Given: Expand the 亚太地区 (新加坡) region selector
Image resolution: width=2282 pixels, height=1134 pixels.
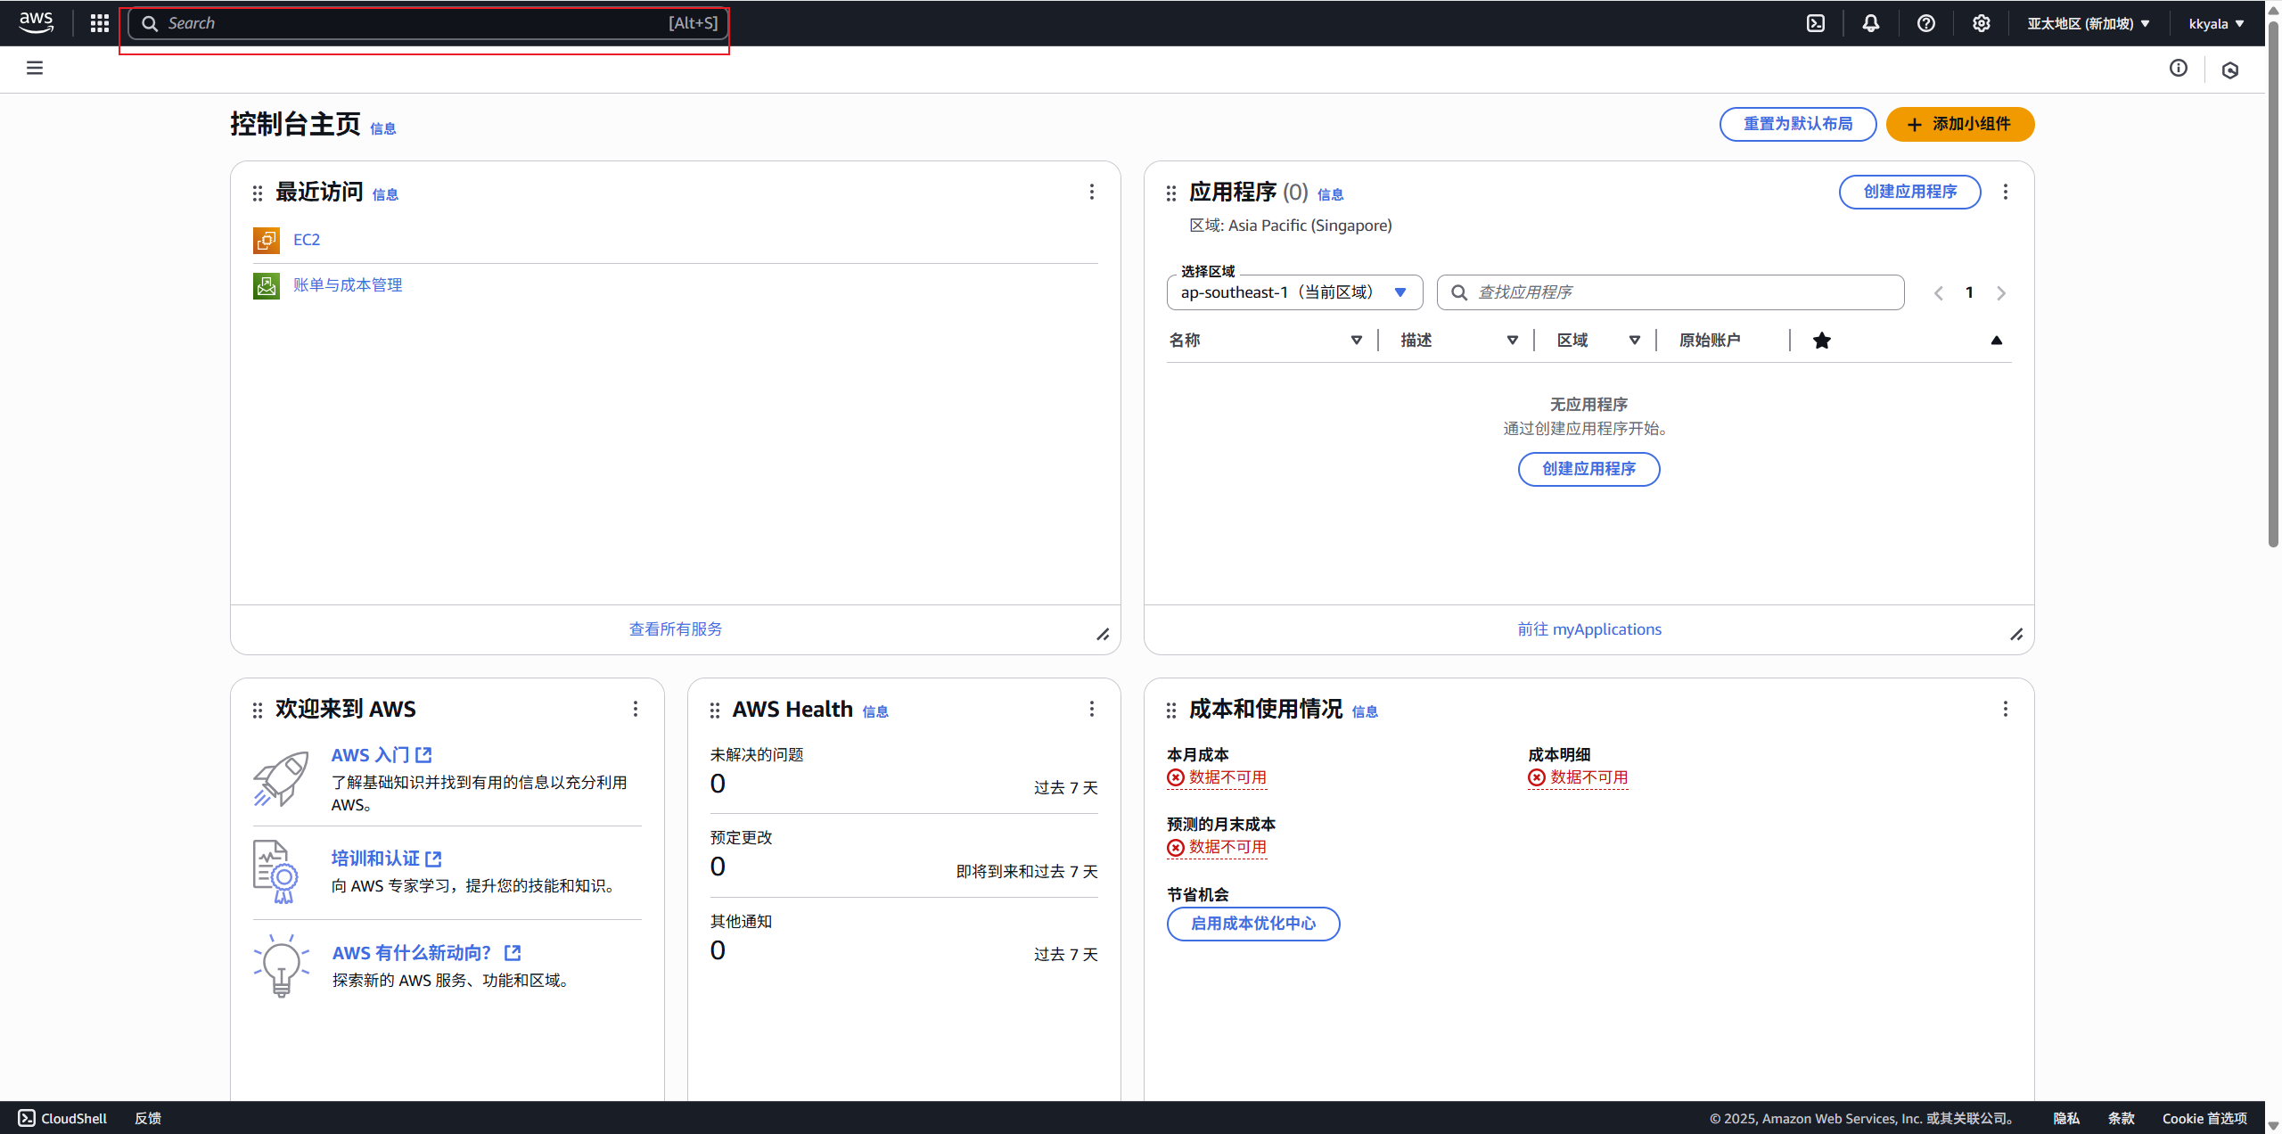Looking at the screenshot, I should pyautogui.click(x=2089, y=23).
